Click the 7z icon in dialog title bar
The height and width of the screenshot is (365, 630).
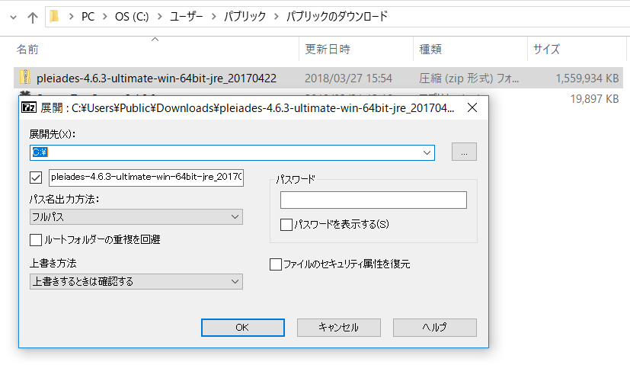coord(29,107)
